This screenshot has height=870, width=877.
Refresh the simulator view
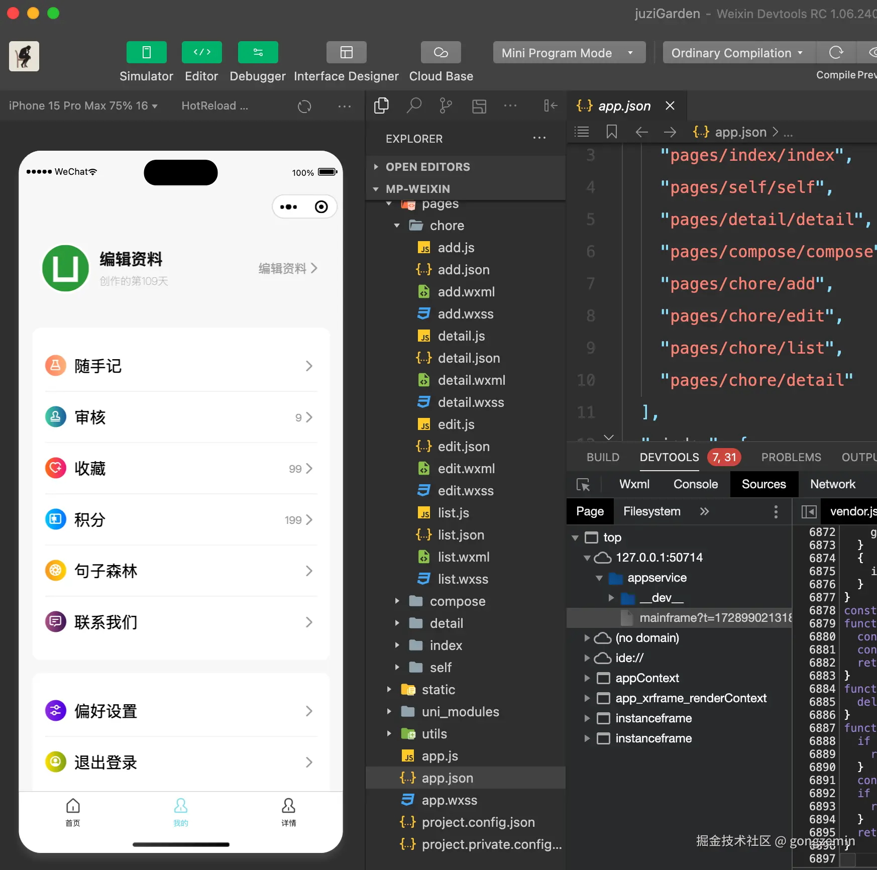(304, 106)
